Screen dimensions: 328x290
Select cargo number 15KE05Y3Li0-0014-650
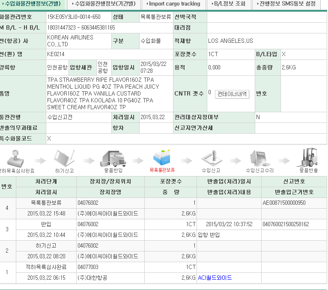[74, 17]
